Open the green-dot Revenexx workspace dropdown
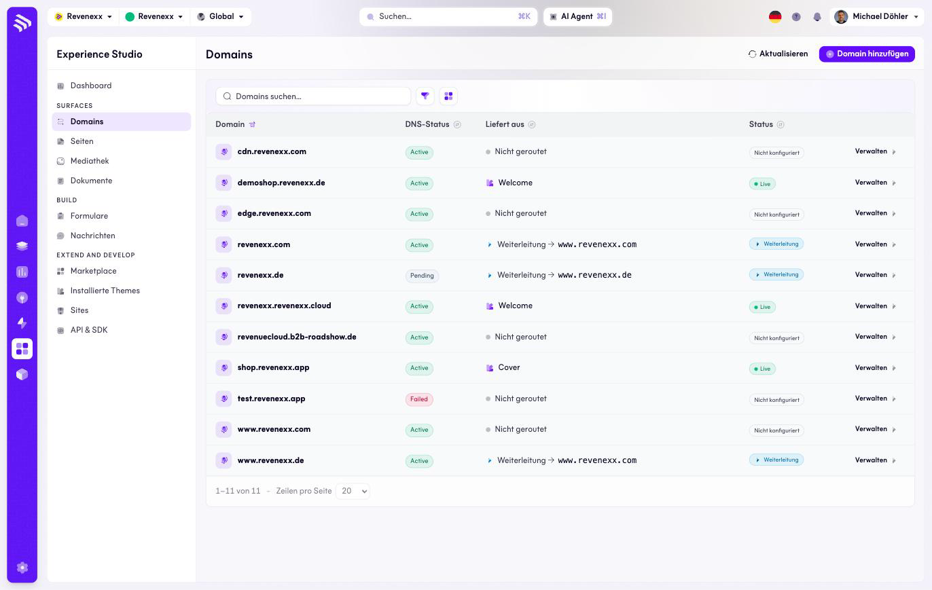The height and width of the screenshot is (590, 932). pos(154,17)
